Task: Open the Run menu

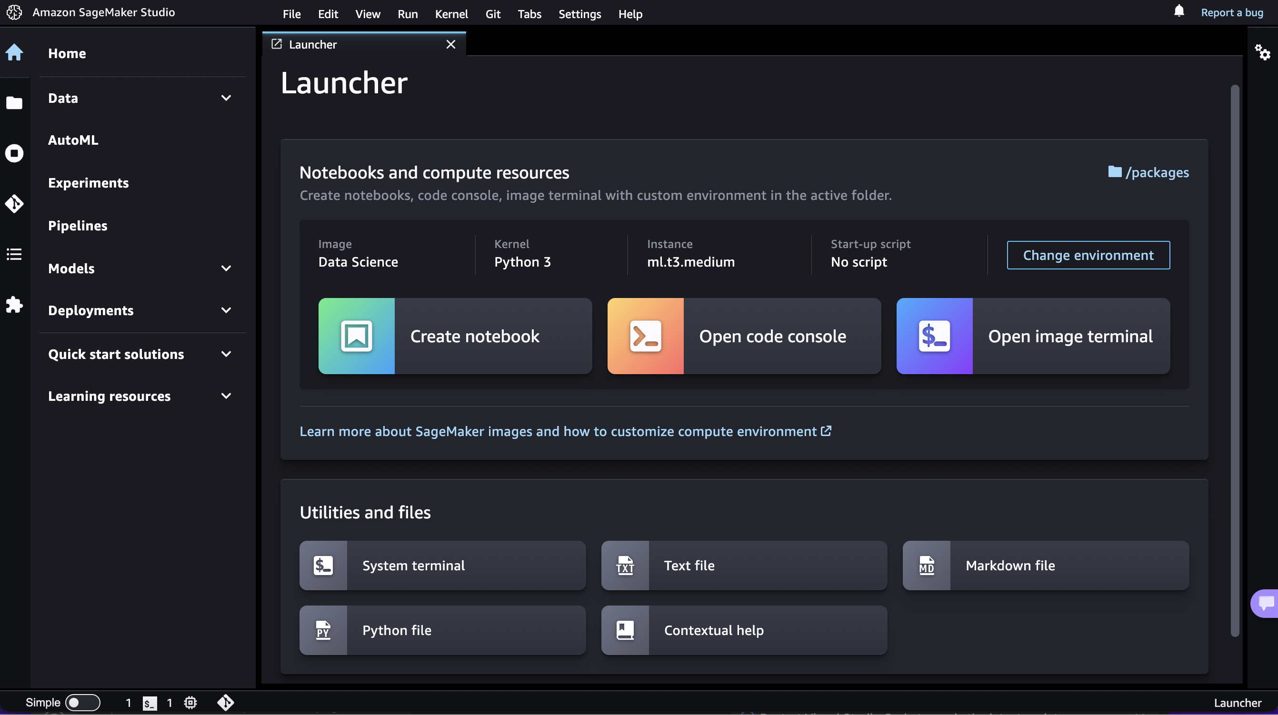Action: pyautogui.click(x=406, y=12)
